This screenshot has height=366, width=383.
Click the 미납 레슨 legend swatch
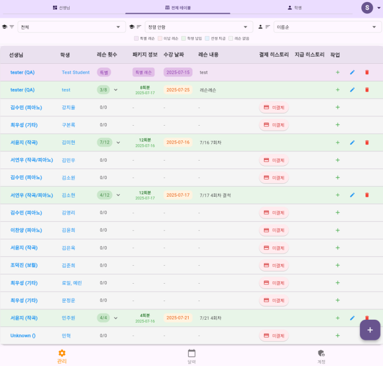[160, 38]
